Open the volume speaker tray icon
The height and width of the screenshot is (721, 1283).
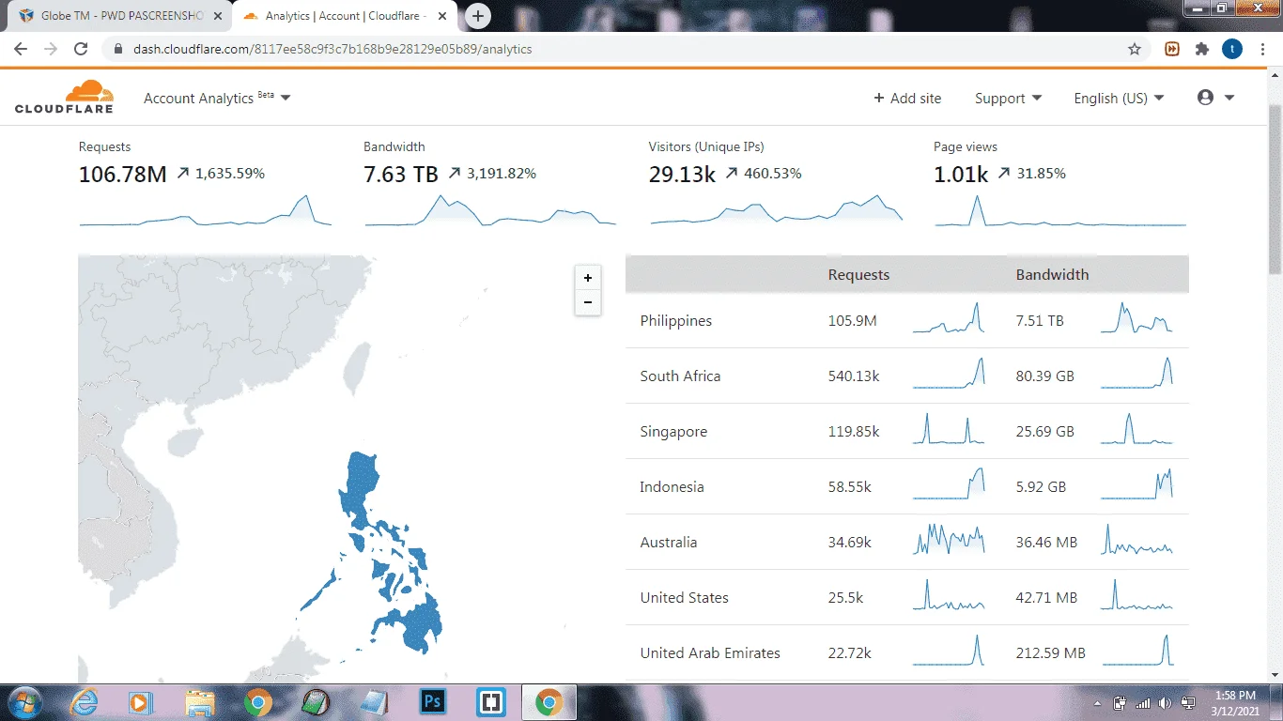coord(1166,703)
